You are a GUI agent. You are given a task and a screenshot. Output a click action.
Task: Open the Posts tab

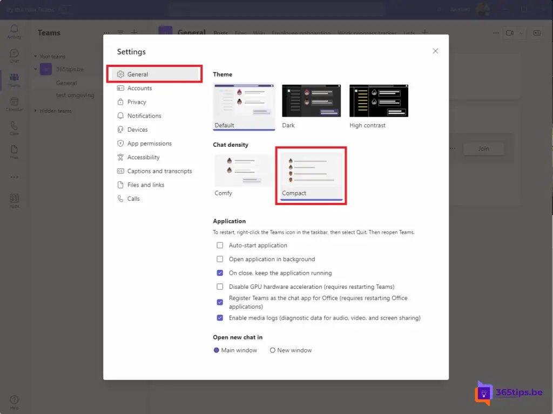click(220, 33)
